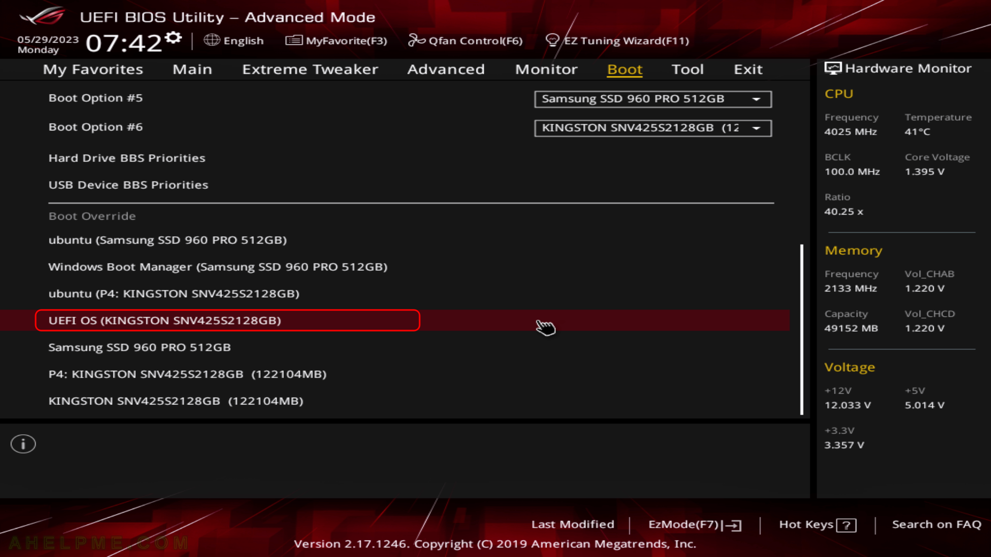Select the Boot tab

pyautogui.click(x=625, y=69)
